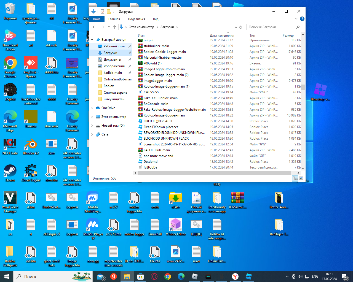Open the address bar history dropdown

pos(236,27)
